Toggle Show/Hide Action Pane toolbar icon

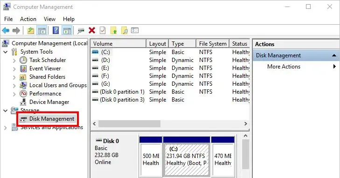click(67, 31)
